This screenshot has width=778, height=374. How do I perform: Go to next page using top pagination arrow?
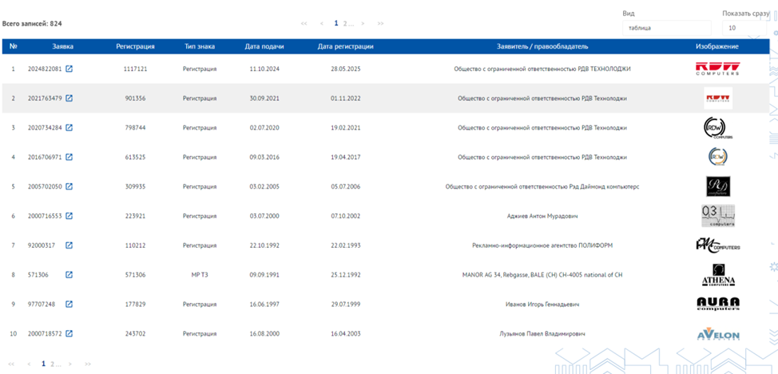363,23
